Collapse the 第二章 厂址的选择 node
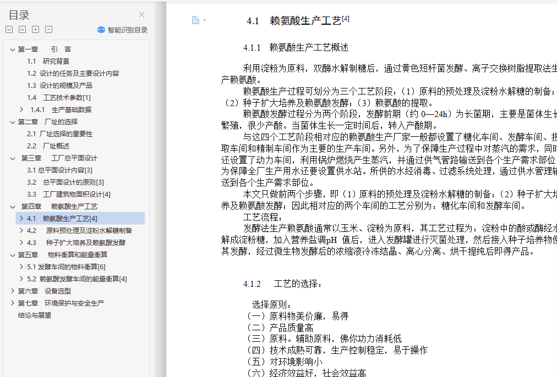Viewport: 557px width, 377px height. coord(13,122)
